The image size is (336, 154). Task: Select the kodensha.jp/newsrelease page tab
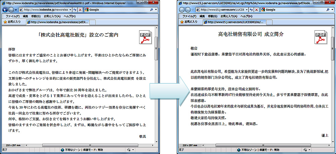click(x=57, y=22)
